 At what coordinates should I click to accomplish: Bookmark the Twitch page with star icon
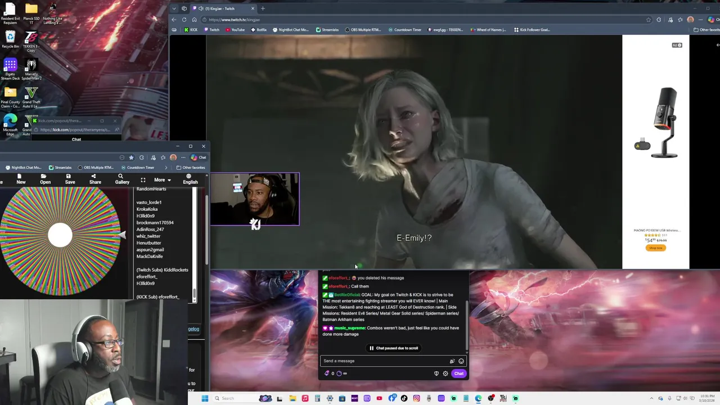click(x=649, y=20)
